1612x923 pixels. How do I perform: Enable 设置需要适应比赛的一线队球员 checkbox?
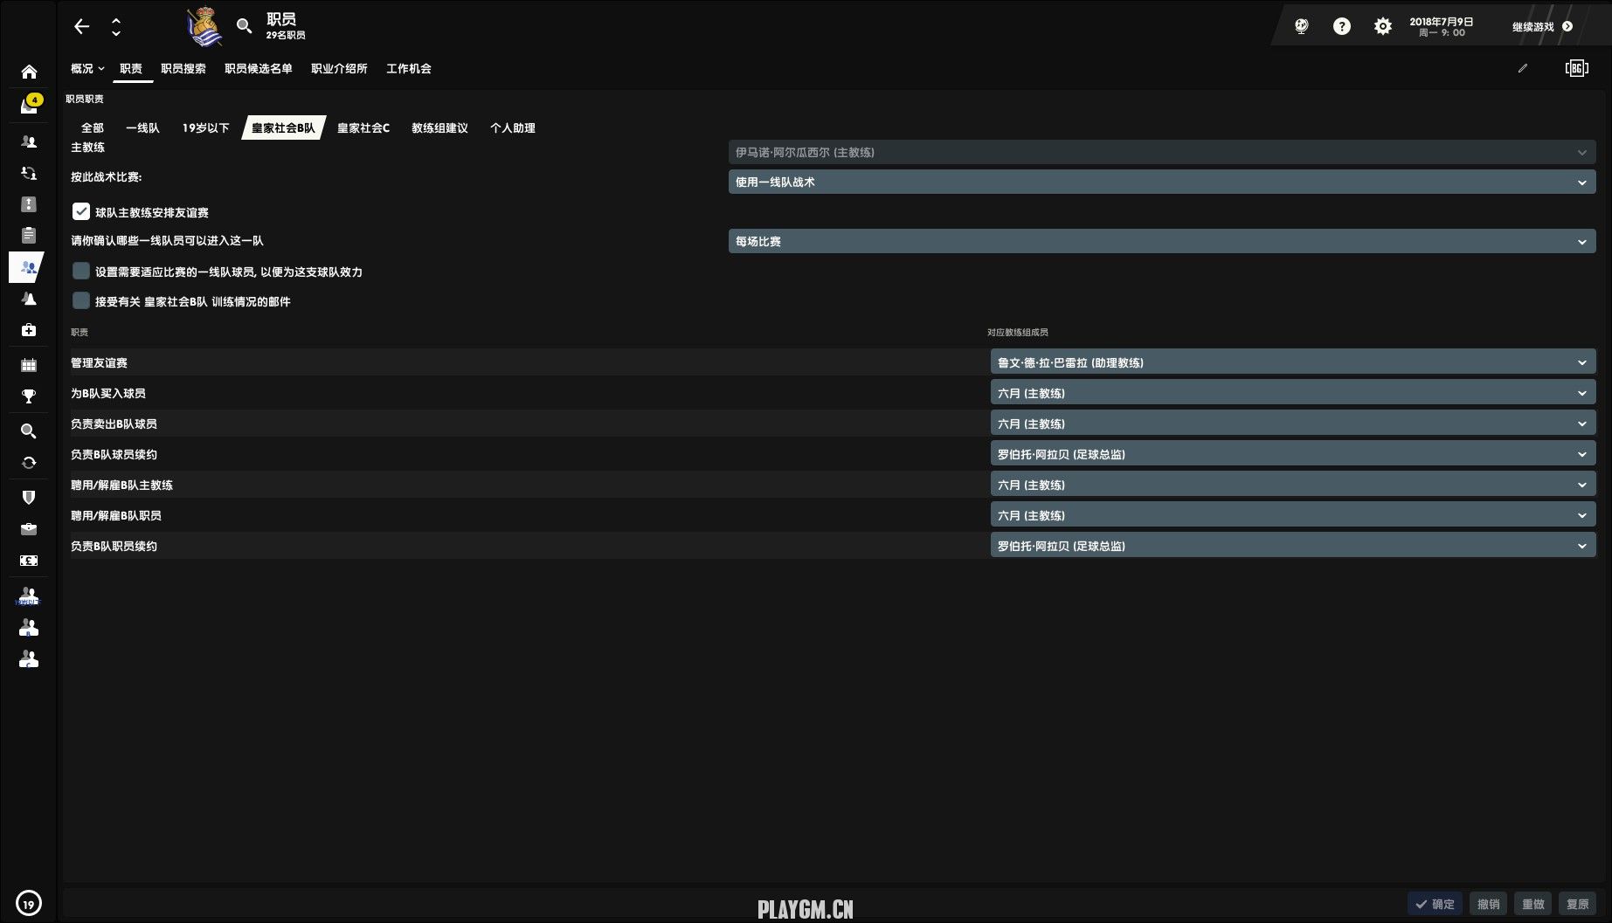81,272
